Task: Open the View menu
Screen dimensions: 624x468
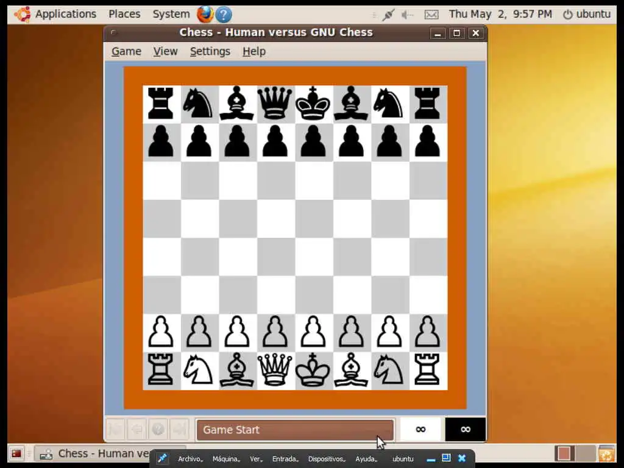Action: 166,52
